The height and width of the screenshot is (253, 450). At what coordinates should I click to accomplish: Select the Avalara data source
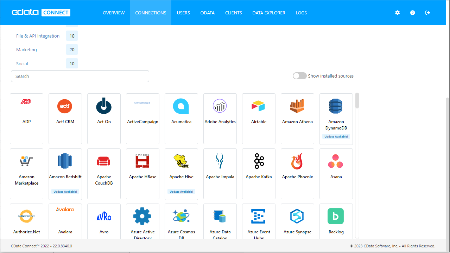point(65,221)
